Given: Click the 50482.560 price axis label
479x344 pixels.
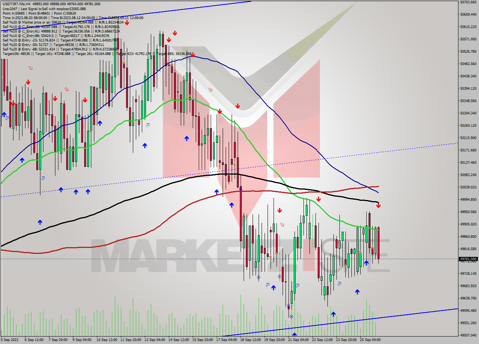Looking at the screenshot, I should pos(468,64).
